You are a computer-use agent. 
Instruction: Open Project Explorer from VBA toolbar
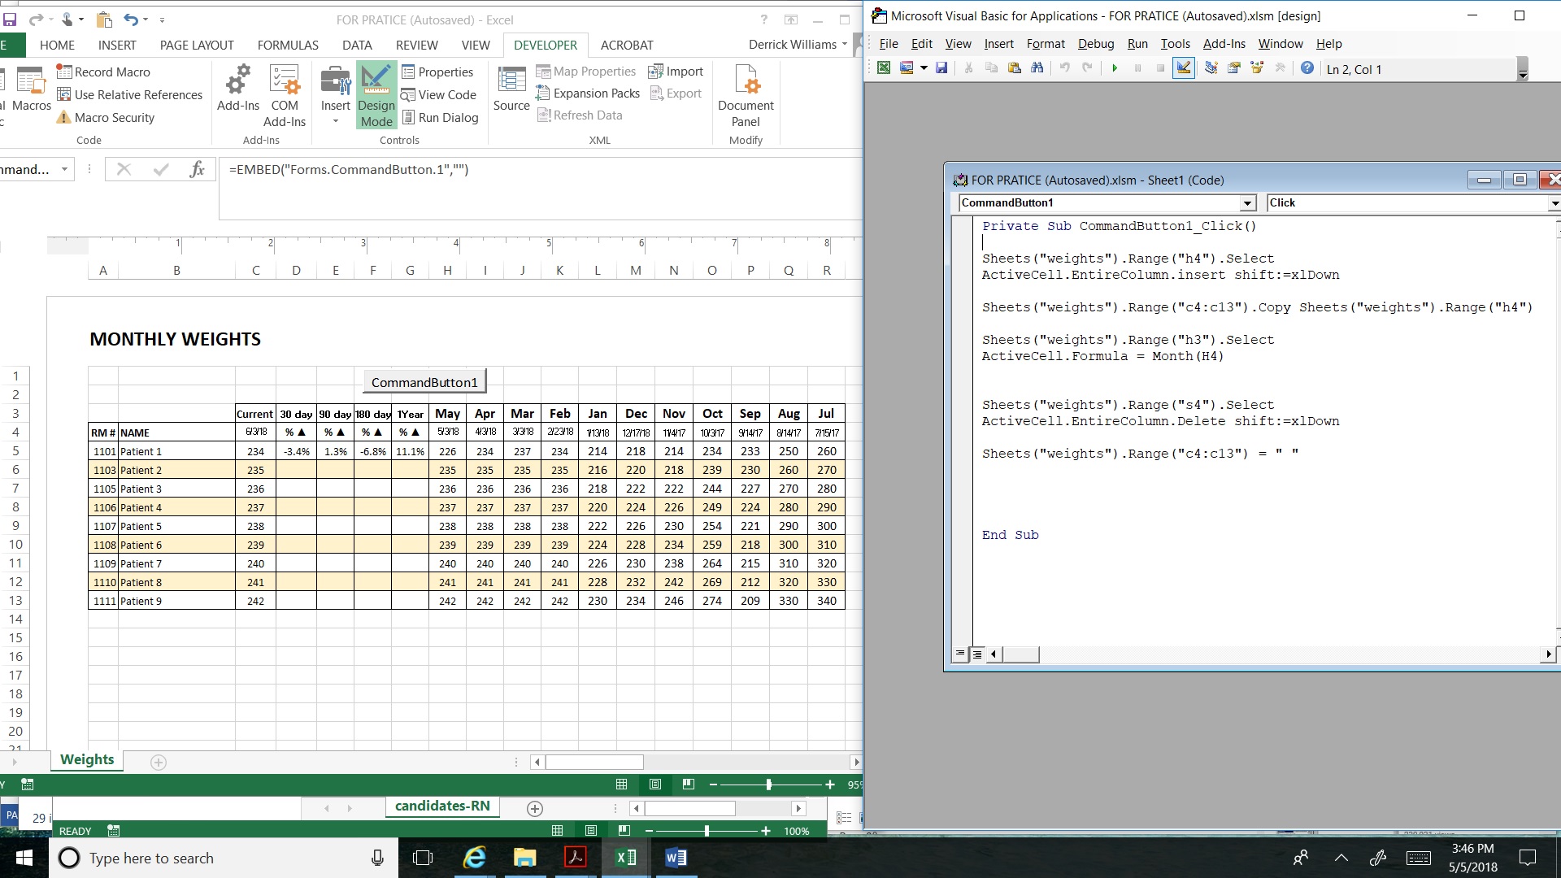(x=1211, y=68)
